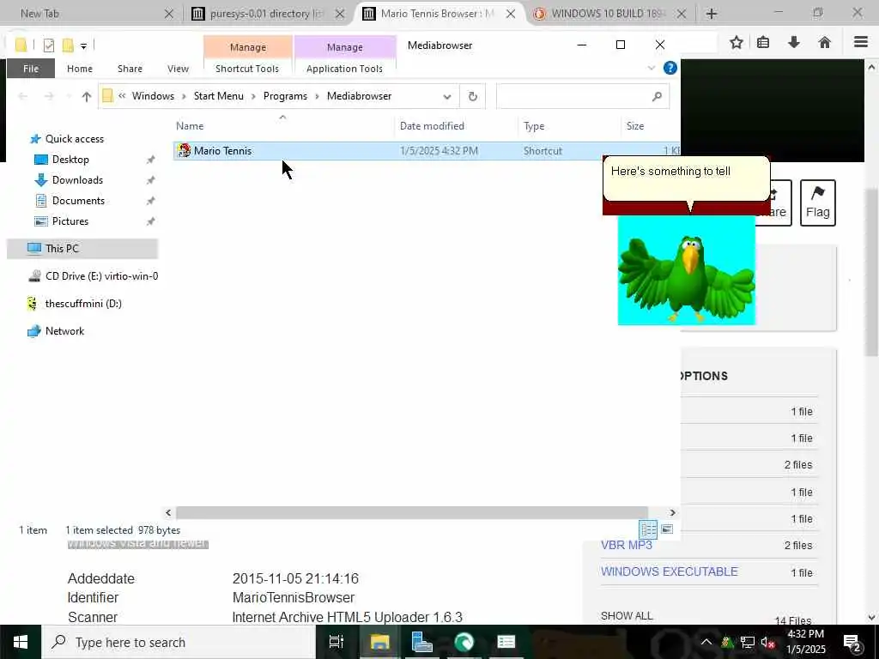The width and height of the screenshot is (879, 659).
Task: Open Customize Quick Access Toolbar dropdown
Action: (x=83, y=46)
